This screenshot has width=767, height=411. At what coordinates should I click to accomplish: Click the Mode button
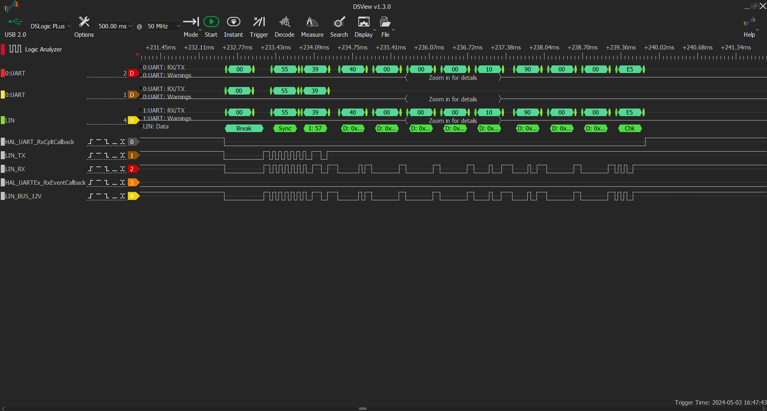pos(191,22)
